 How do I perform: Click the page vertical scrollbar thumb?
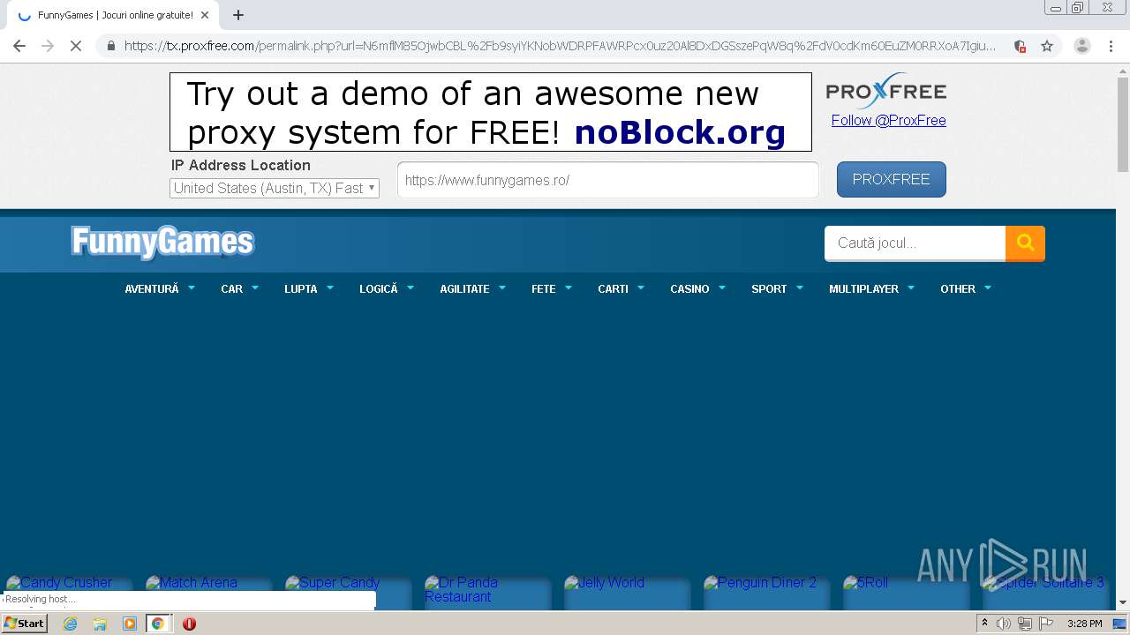point(1123,123)
